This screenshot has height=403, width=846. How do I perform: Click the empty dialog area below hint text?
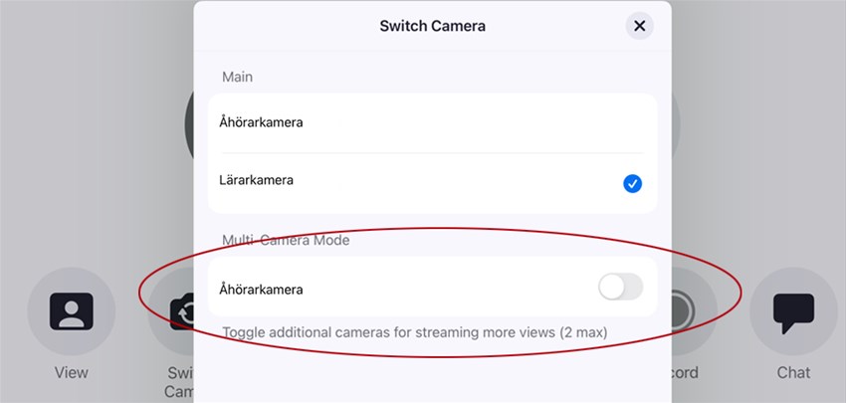pos(432,378)
